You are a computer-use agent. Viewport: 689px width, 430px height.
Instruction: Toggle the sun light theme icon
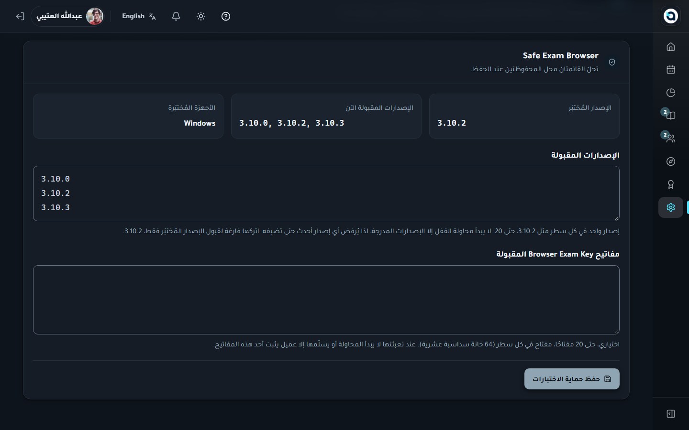[x=201, y=16]
